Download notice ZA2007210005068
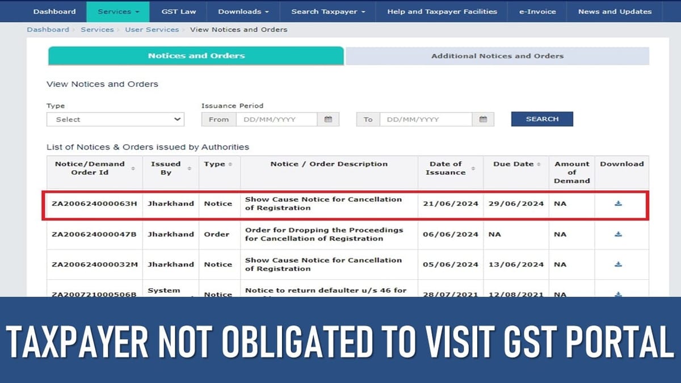The image size is (681, 383). (619, 293)
